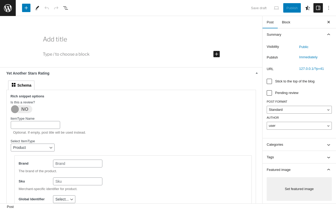
Task: Expand the Categories panel
Action: tap(299, 145)
